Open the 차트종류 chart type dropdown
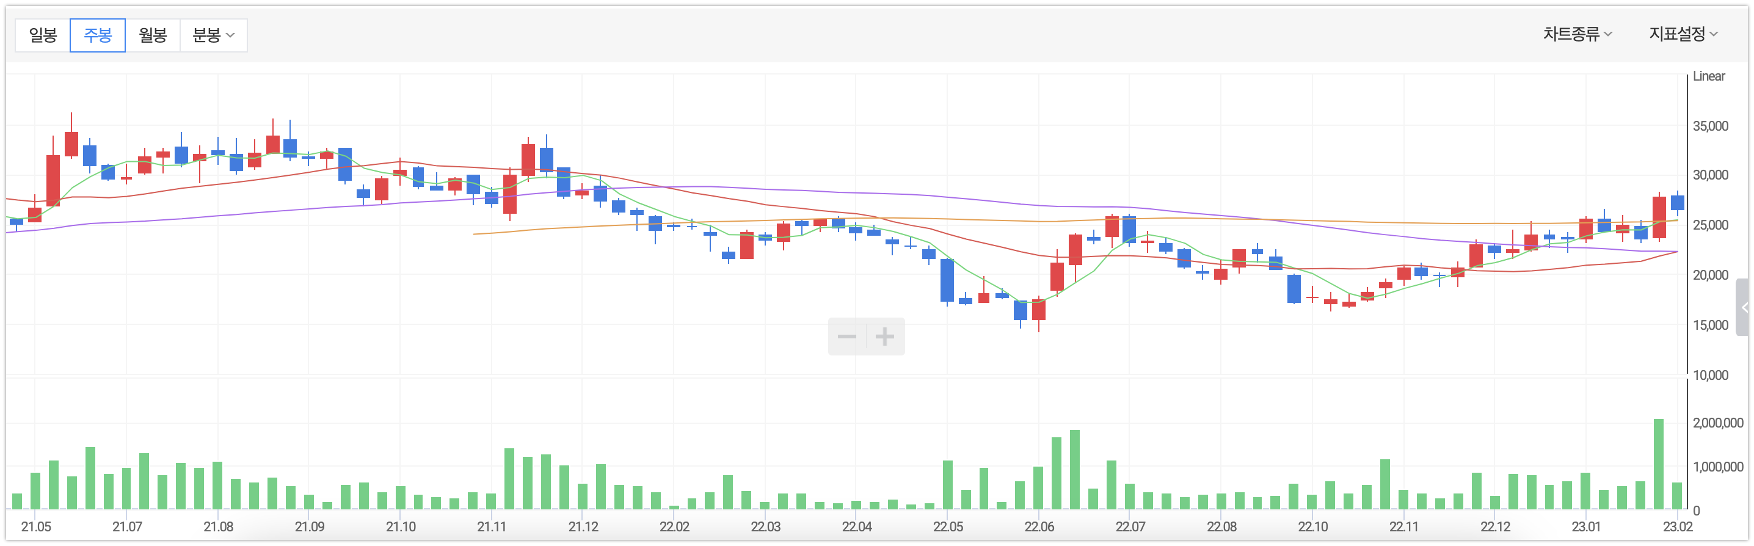This screenshot has width=1754, height=546. click(1577, 34)
